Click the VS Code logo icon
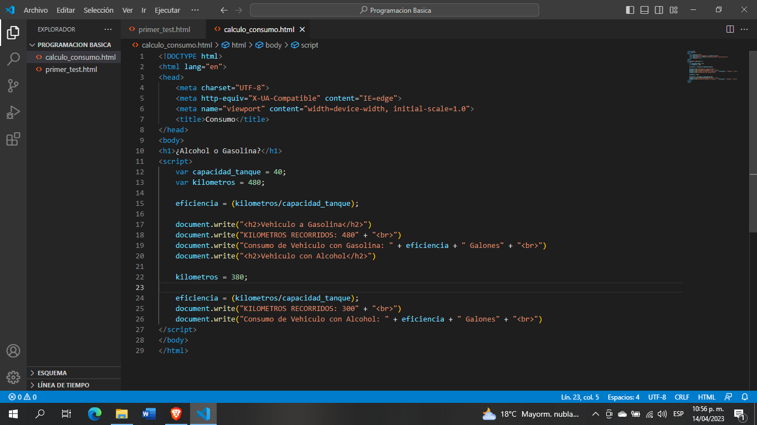 tap(10, 10)
